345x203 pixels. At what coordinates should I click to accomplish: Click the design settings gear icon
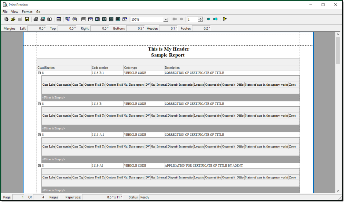pos(6,19)
